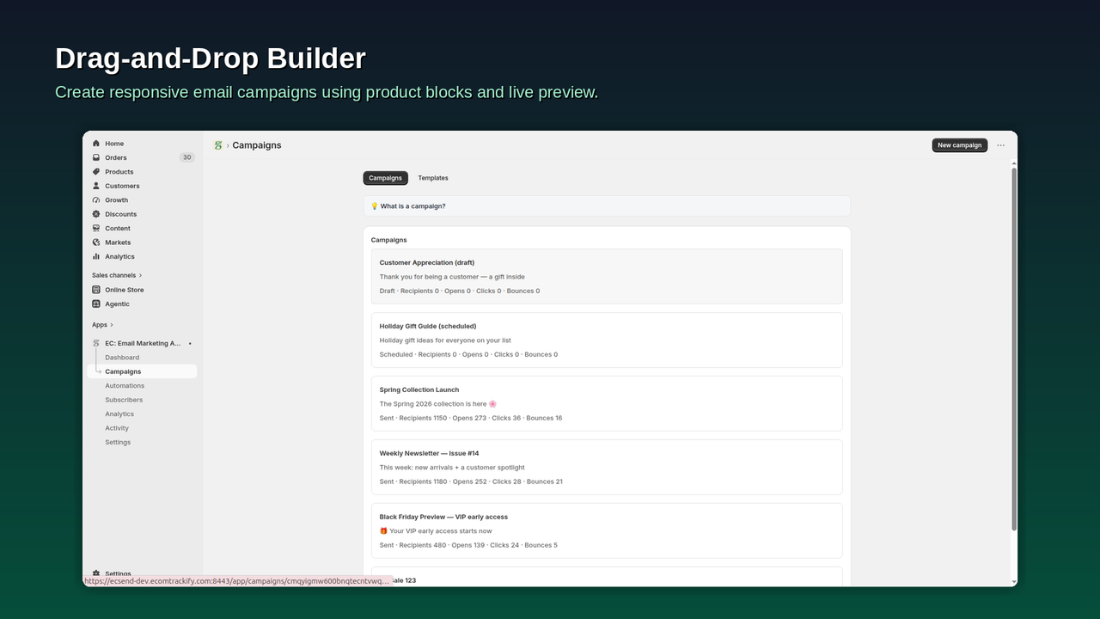Viewport: 1100px width, 619px height.
Task: Click the Online Store storefront icon
Action: [x=96, y=290]
